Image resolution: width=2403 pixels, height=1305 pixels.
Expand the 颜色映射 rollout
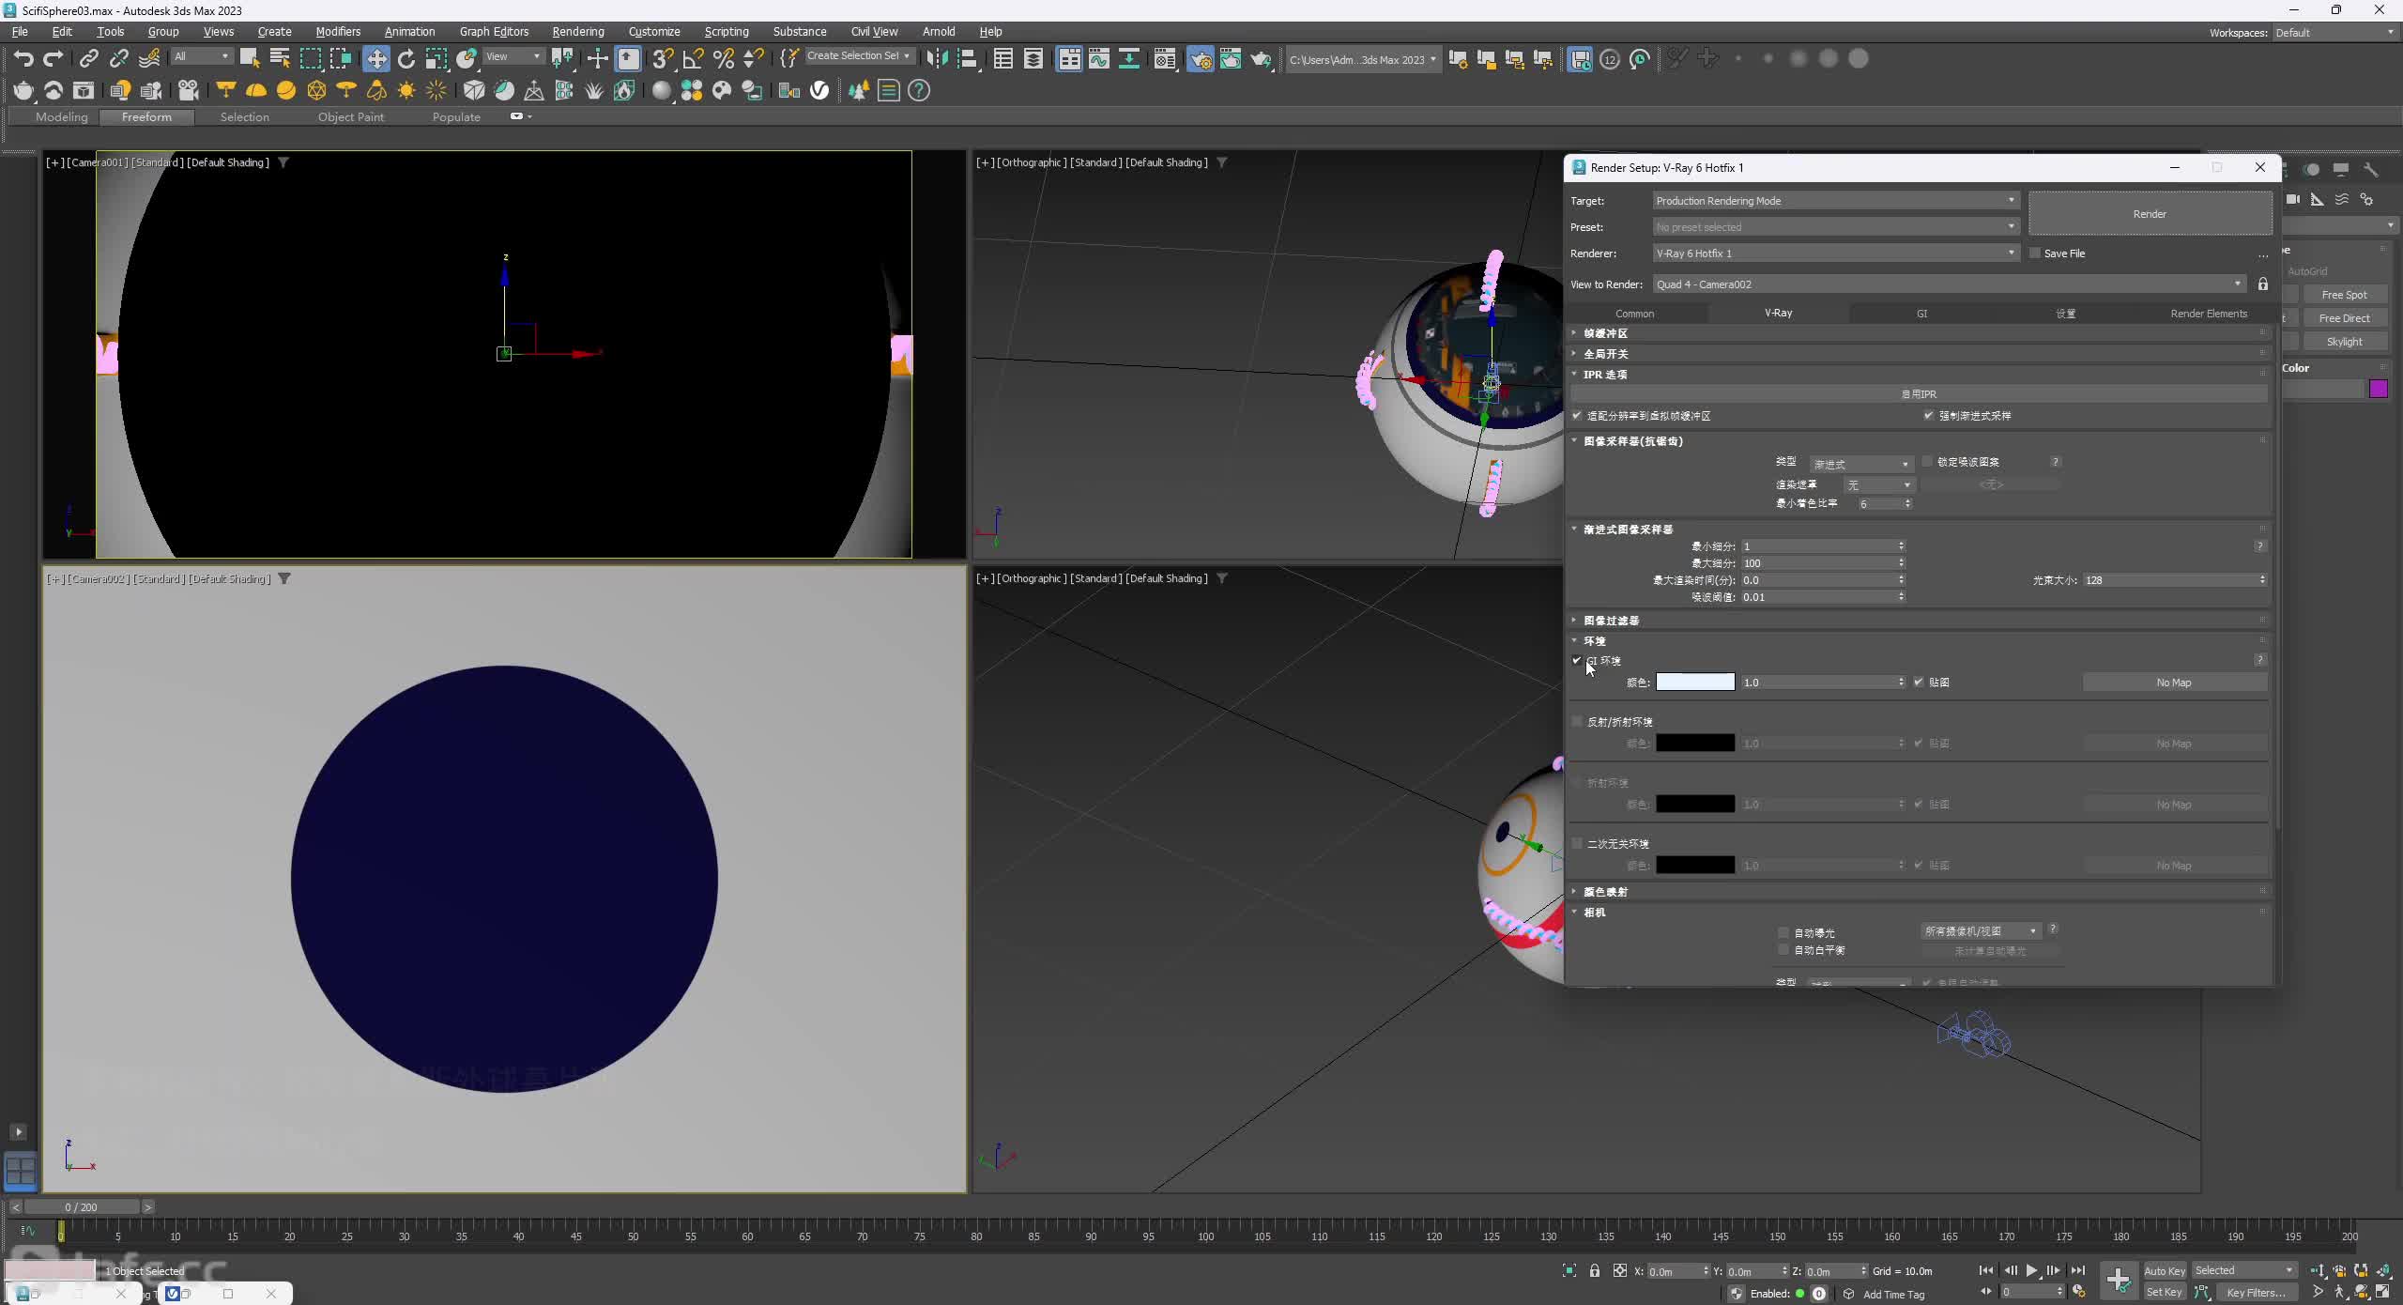tap(1921, 892)
